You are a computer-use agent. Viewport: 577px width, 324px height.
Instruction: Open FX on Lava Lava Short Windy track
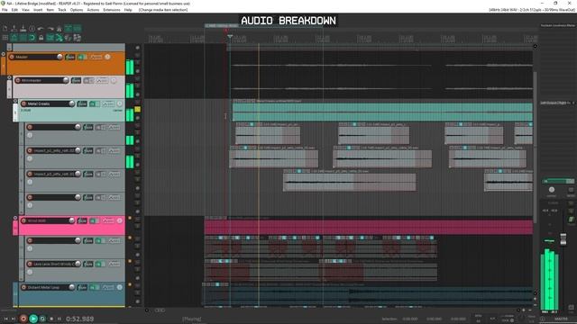click(88, 264)
